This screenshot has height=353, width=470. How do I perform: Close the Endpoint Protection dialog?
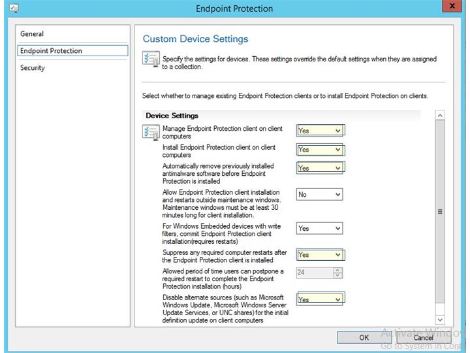451,8
